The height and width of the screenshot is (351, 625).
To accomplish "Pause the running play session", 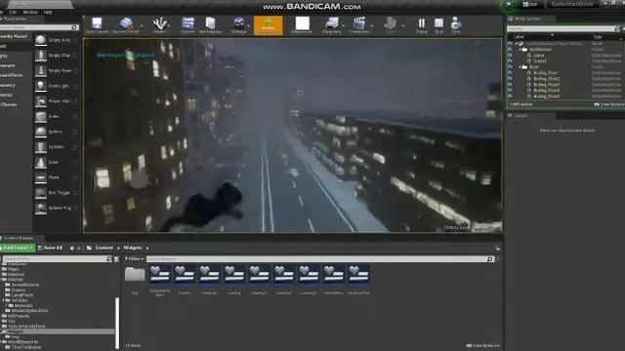I will [x=421, y=25].
